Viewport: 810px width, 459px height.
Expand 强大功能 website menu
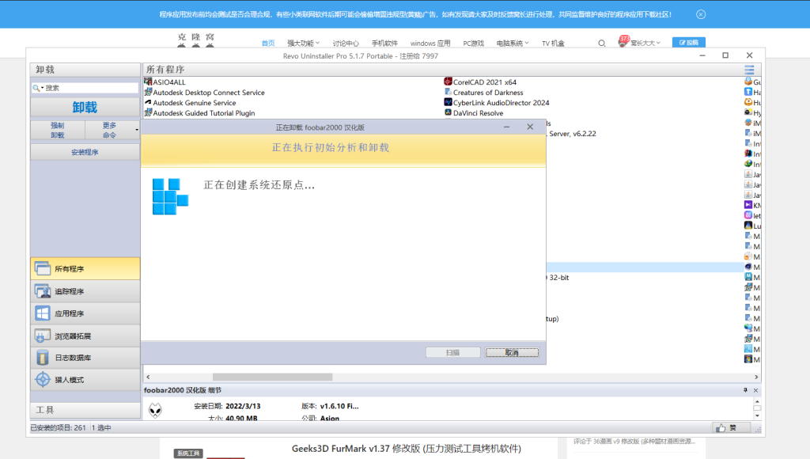[x=303, y=44]
